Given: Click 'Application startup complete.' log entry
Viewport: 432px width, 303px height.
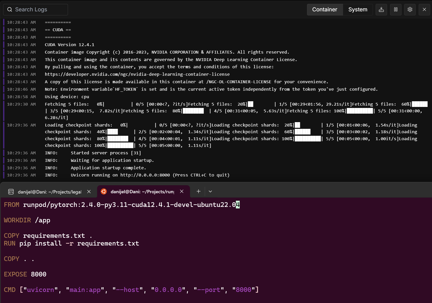Looking at the screenshot, I should pyautogui.click(x=109, y=168).
